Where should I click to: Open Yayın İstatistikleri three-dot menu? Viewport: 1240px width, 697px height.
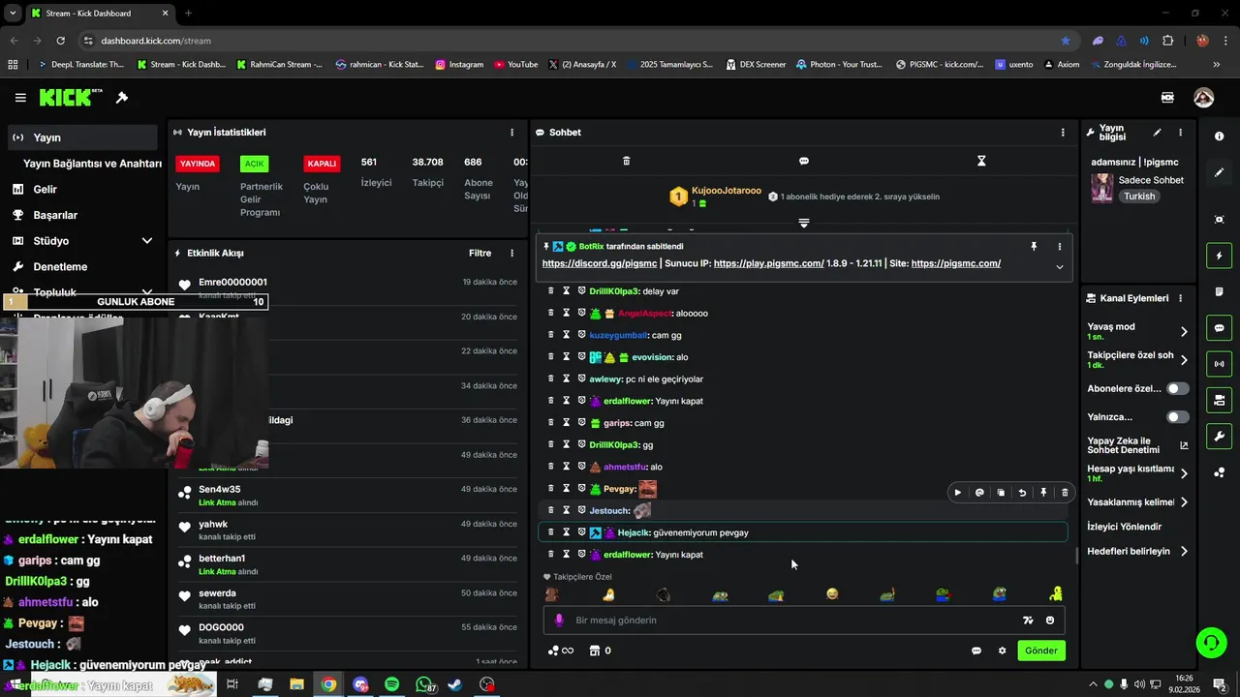(x=512, y=133)
